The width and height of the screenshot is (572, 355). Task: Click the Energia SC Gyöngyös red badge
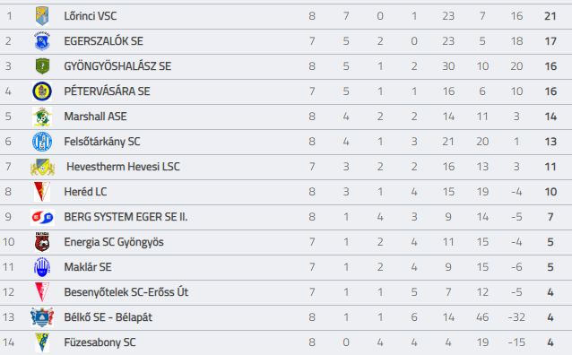tap(42, 242)
